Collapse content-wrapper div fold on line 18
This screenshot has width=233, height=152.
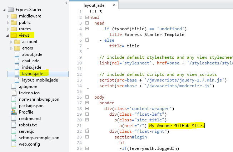(x=87, y=109)
